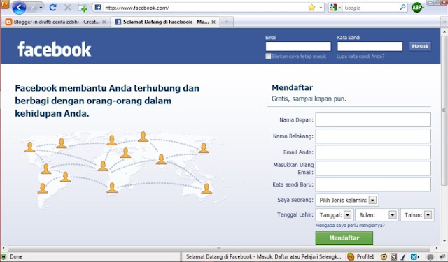
Task: Click the Nama Depan field
Action: [x=373, y=119]
